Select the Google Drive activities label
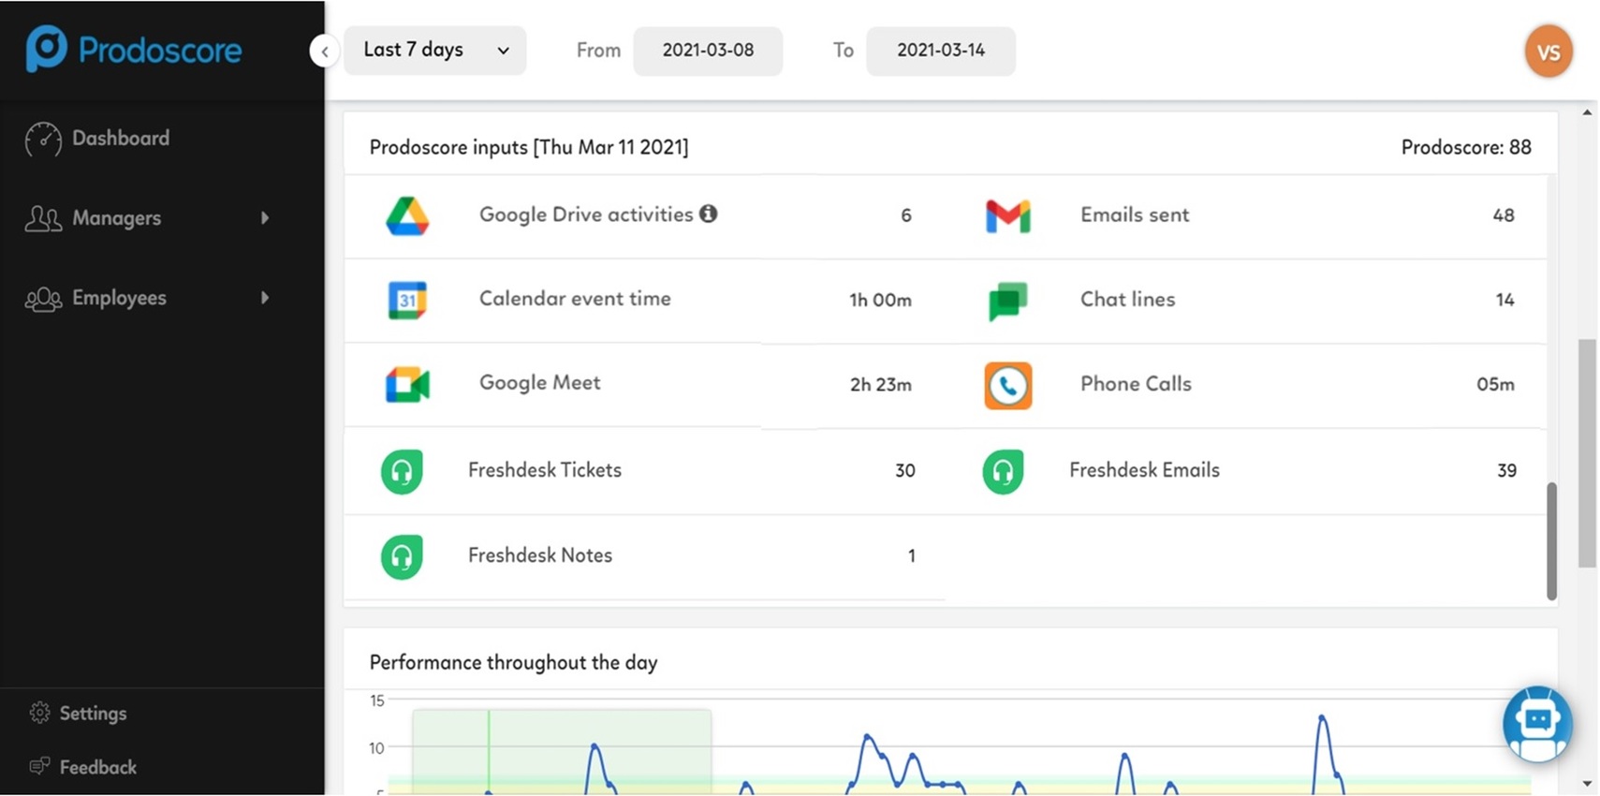 tap(586, 214)
